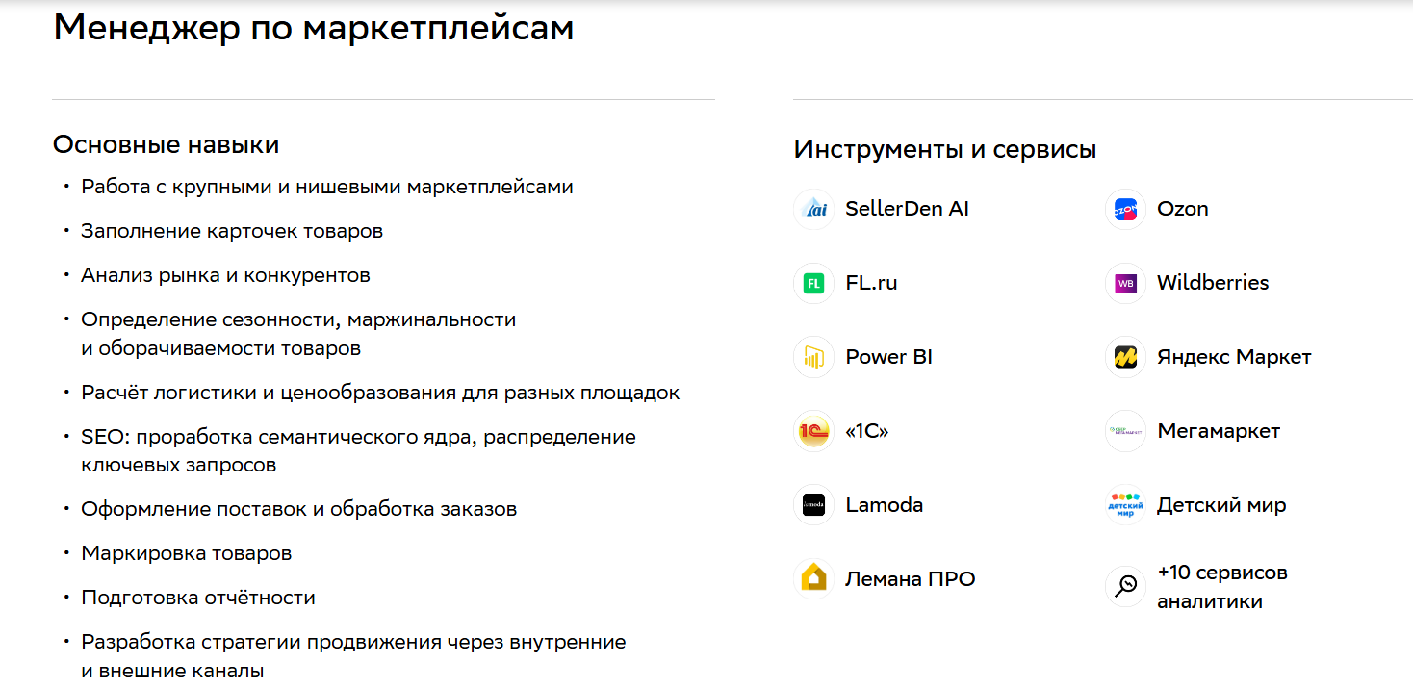The image size is (1413, 688).
Task: Click "Оформление поставок и обработка заказов"
Action: pyautogui.click(x=299, y=509)
